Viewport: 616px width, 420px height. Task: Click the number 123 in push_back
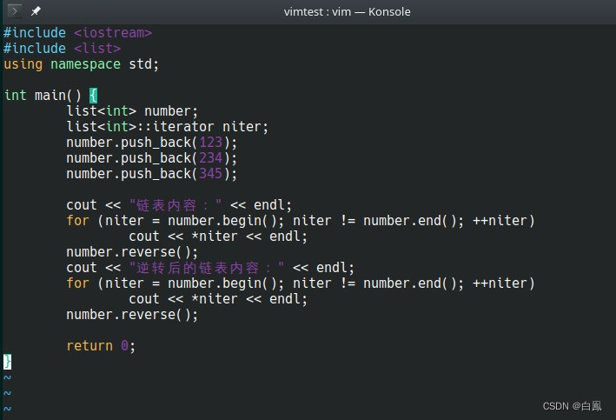pyautogui.click(x=210, y=143)
